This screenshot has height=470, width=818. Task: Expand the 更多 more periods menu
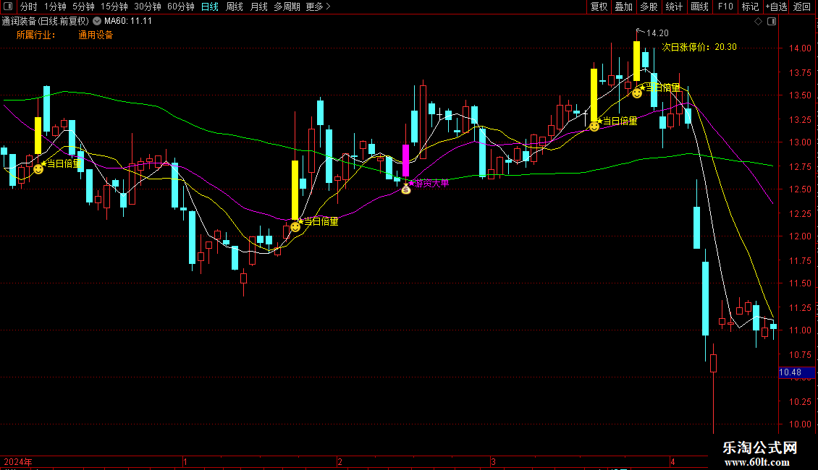pyautogui.click(x=318, y=7)
